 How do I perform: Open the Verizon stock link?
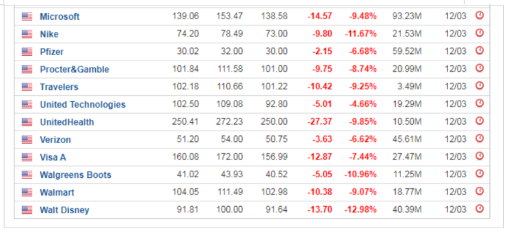(55, 140)
